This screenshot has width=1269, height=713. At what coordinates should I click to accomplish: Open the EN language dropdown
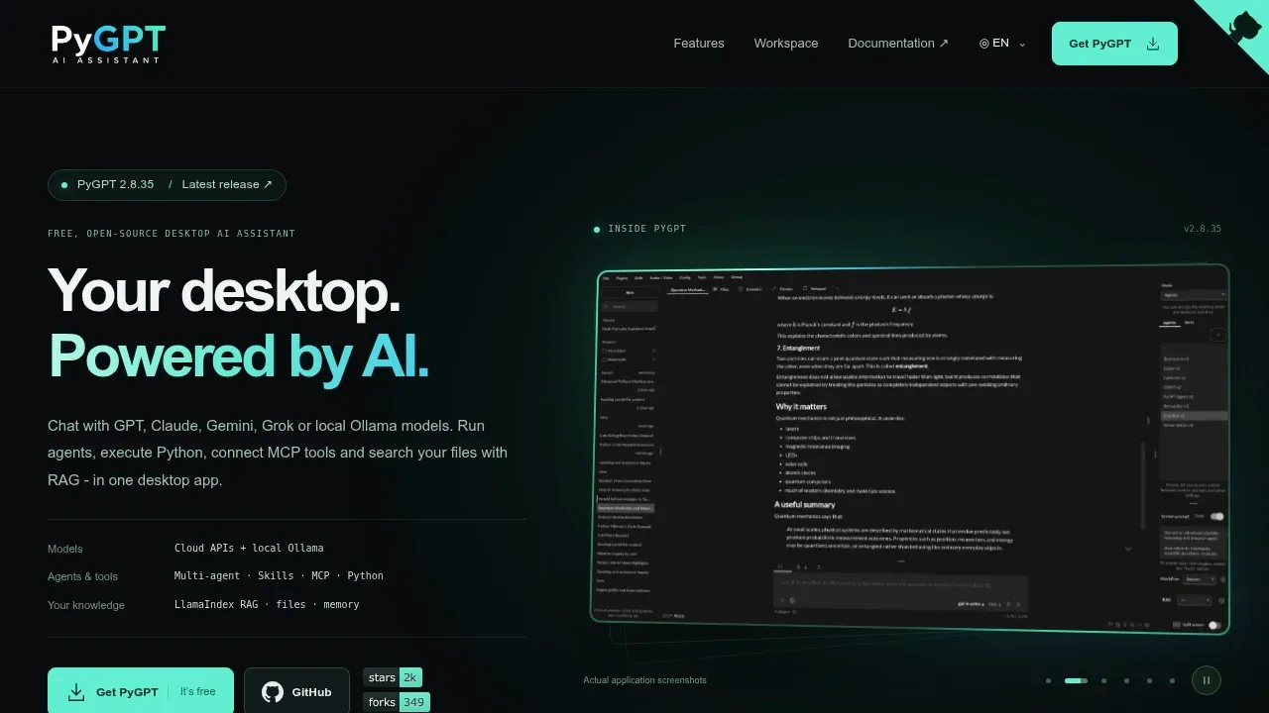(x=1002, y=44)
